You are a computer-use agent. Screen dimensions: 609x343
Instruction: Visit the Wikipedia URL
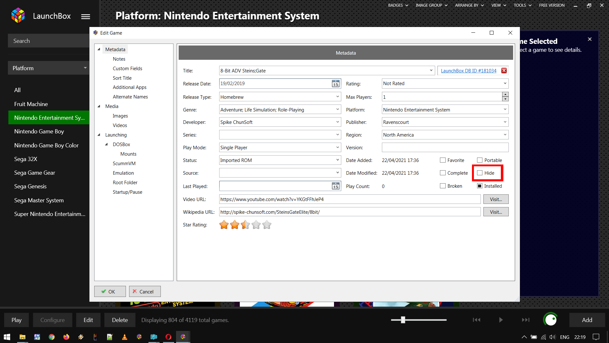(496, 212)
